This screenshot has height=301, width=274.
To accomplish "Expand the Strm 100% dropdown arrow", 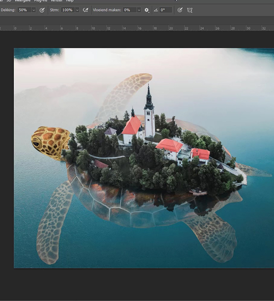I will pos(77,10).
